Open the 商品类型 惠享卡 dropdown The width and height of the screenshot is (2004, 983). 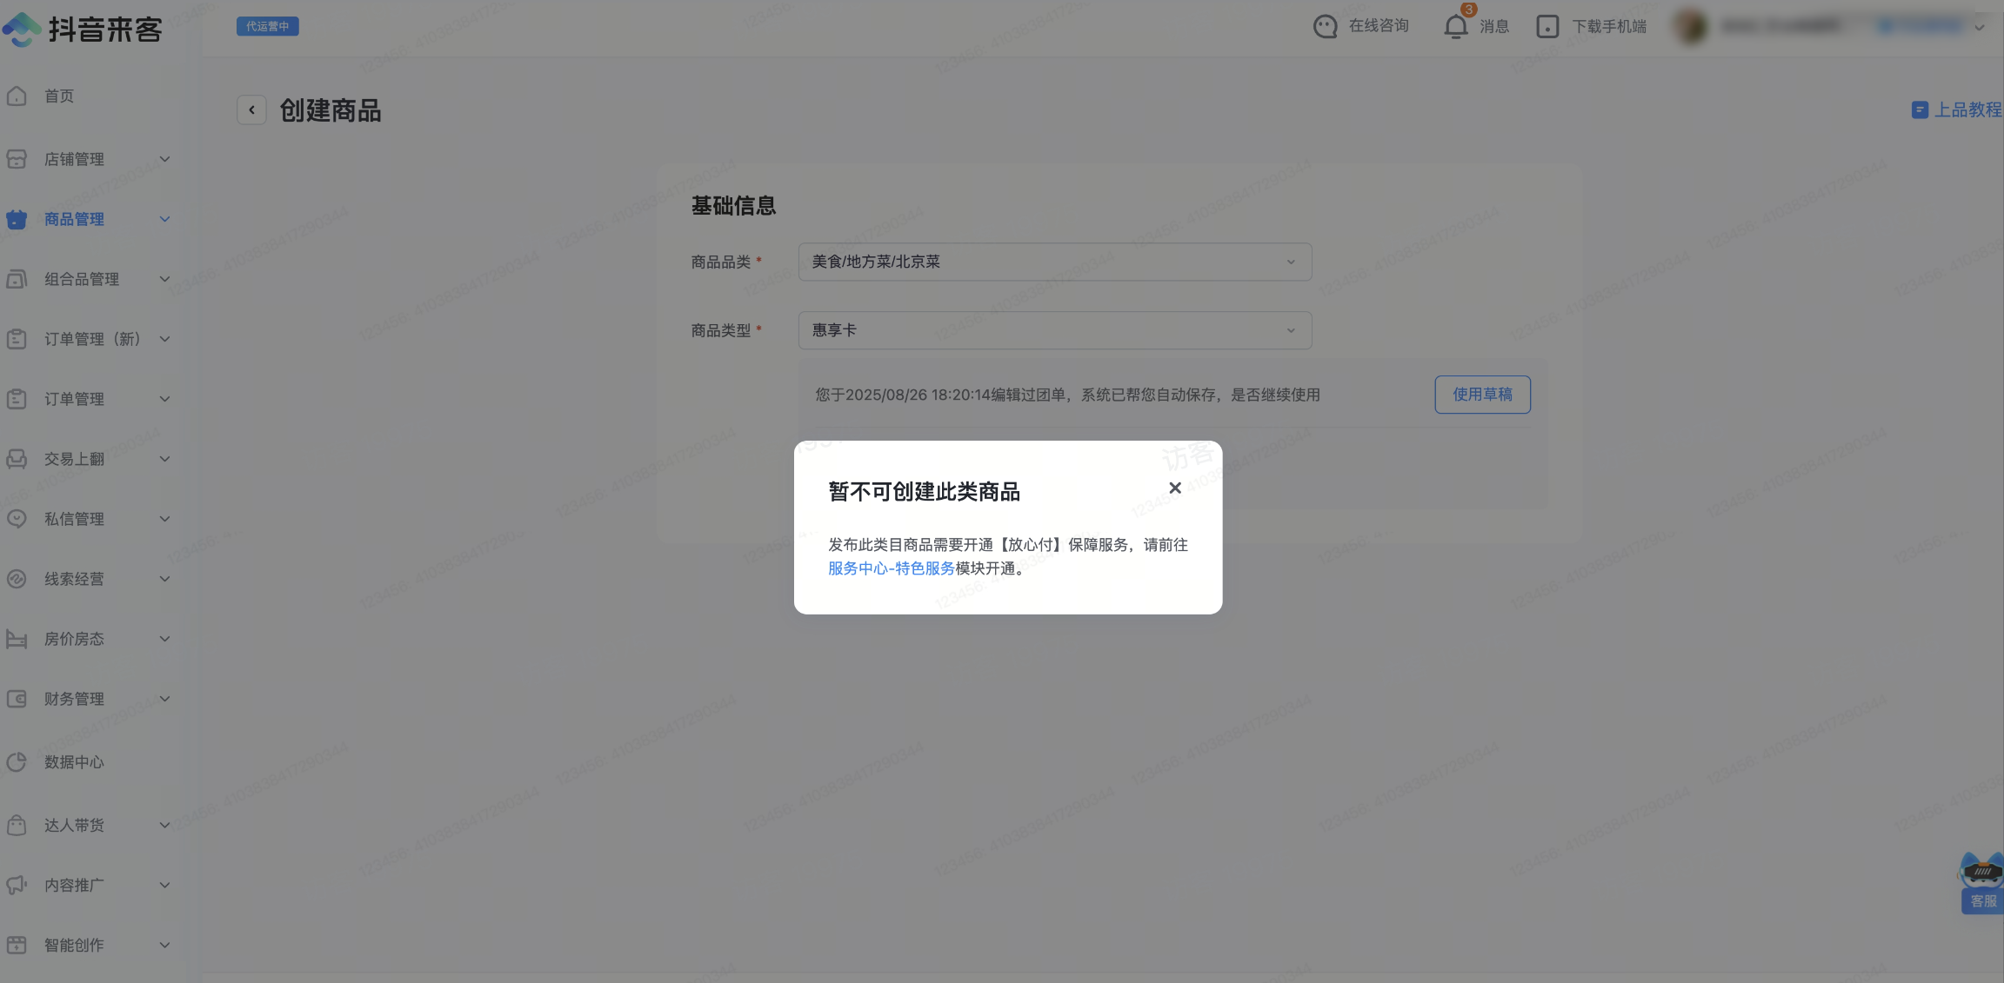pos(1054,330)
